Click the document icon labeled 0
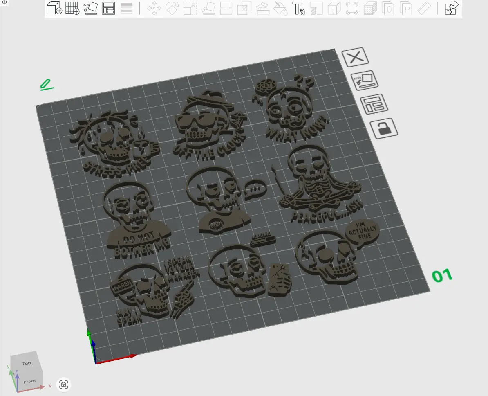The image size is (488, 396). click(388, 8)
